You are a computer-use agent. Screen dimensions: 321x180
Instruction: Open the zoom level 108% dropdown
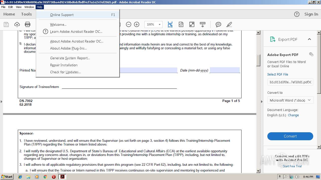click(159, 24)
